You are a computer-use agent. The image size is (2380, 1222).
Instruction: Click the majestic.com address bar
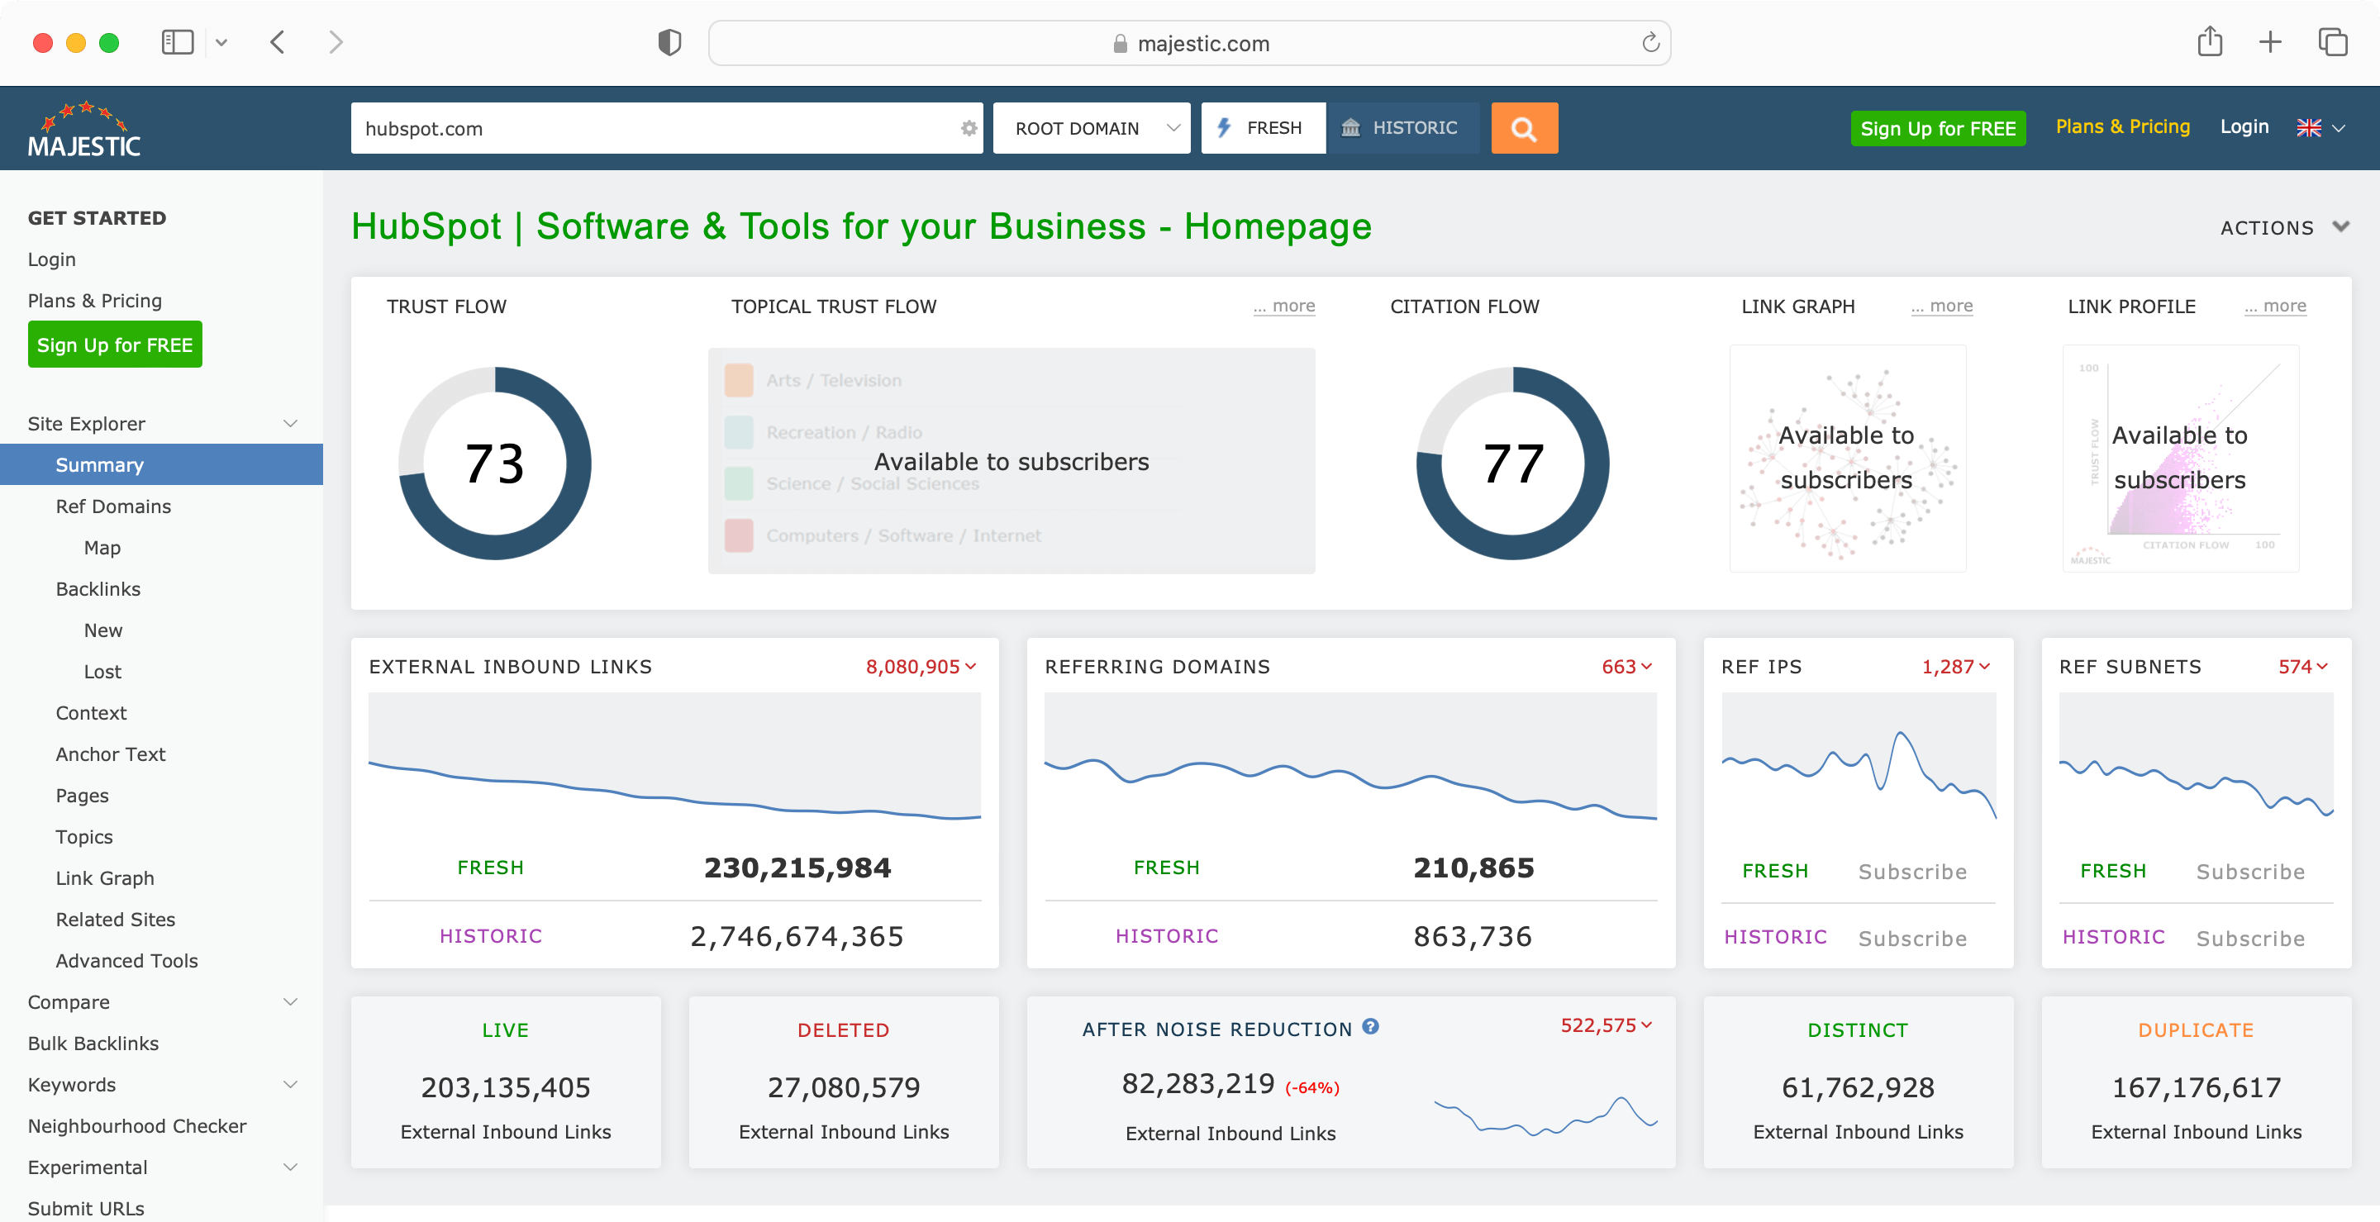pyautogui.click(x=1189, y=42)
